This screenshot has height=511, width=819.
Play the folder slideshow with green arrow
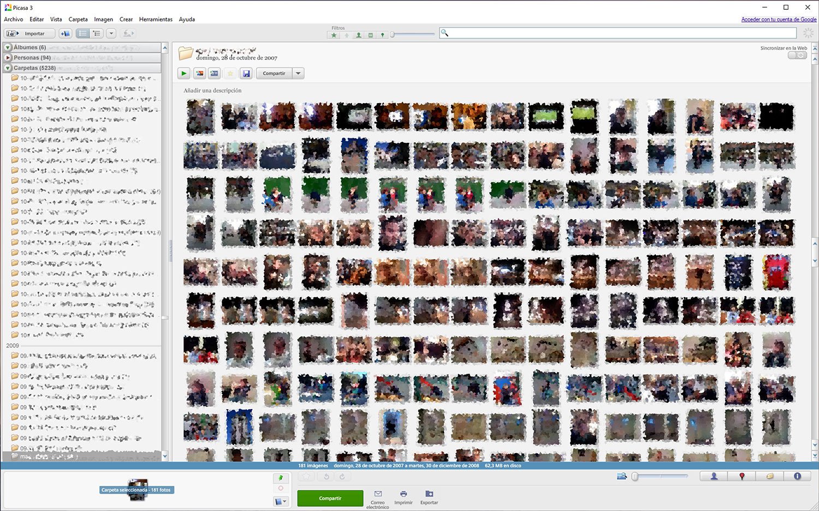(184, 74)
